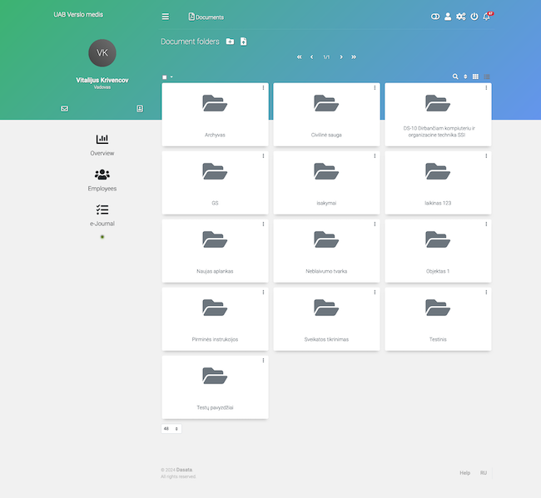Click the user name Vitalijus Krivencov
Image resolution: width=541 pixels, height=498 pixels.
pos(102,80)
